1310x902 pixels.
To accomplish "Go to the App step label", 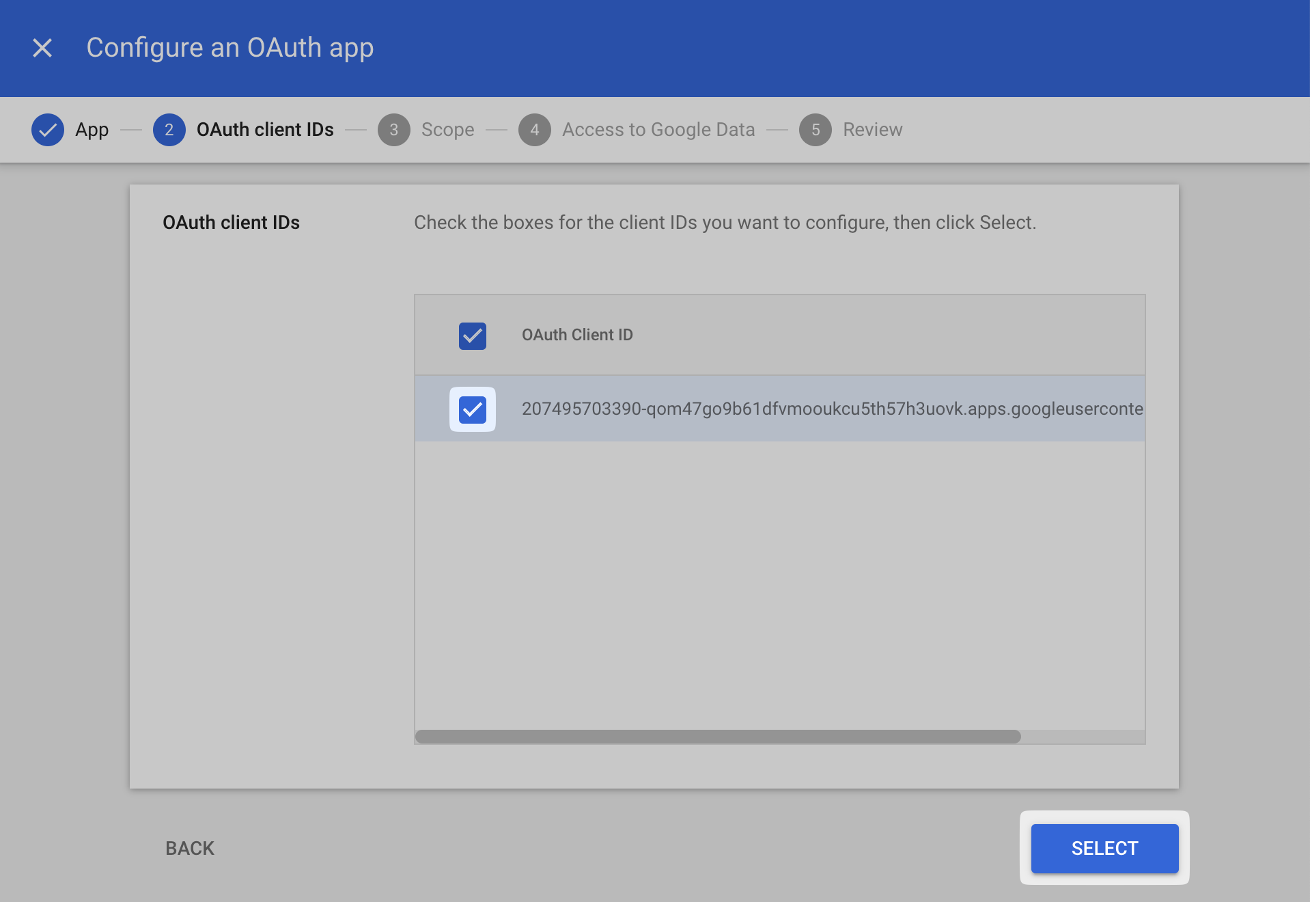I will 92,130.
